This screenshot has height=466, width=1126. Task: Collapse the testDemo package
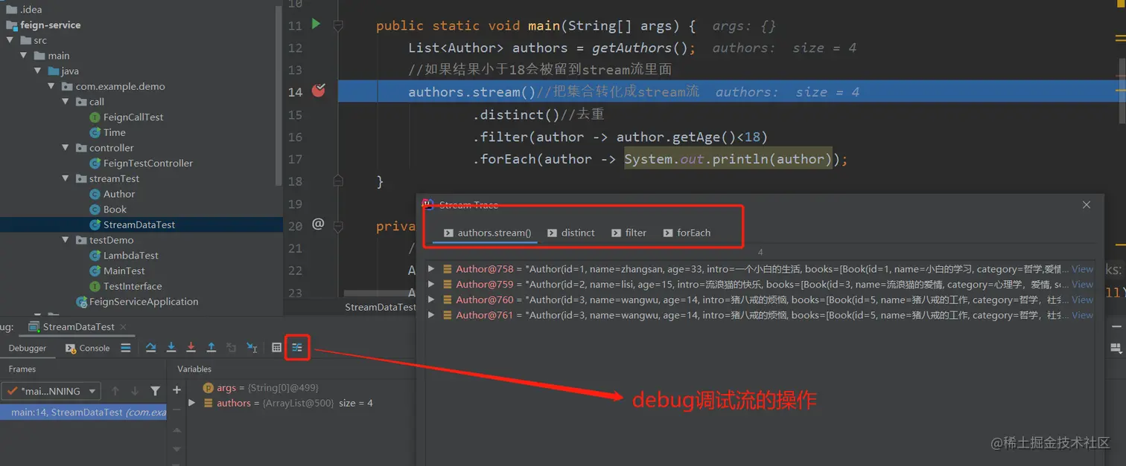point(66,240)
